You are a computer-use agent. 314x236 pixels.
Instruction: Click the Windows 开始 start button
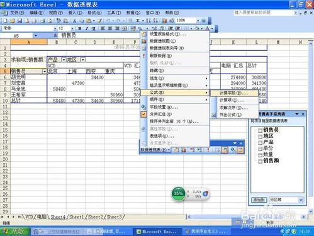point(14,232)
